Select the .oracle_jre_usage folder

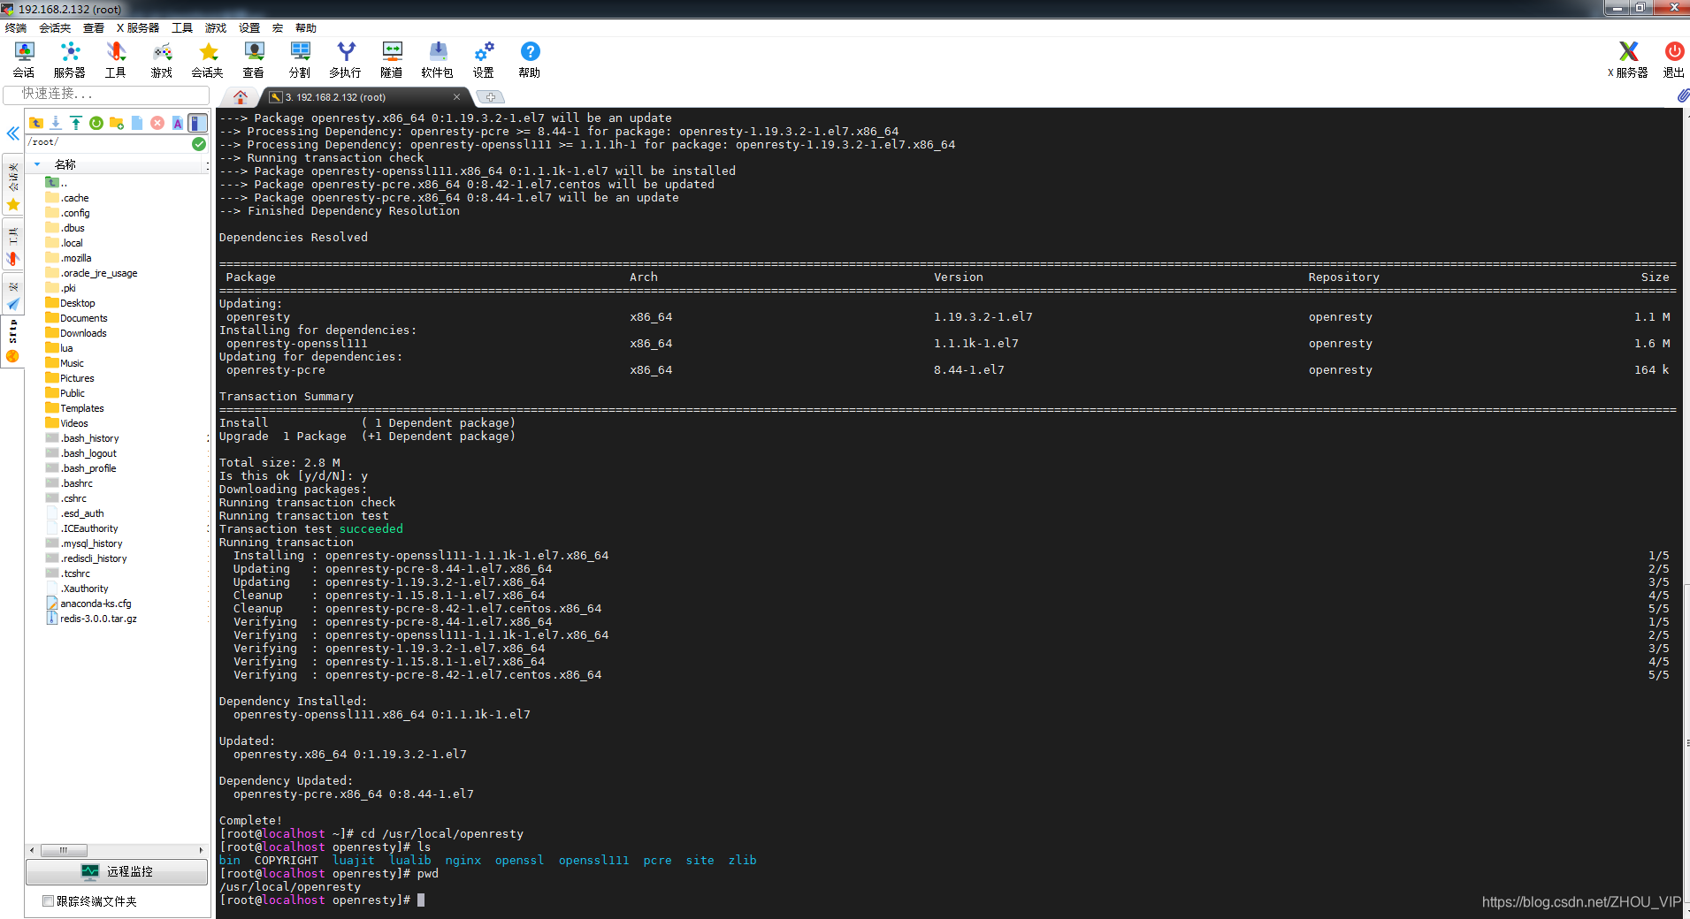click(92, 273)
